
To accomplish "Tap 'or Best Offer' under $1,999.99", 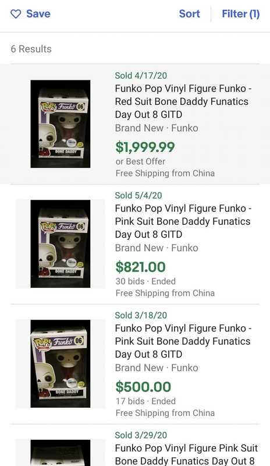I will (140, 161).
